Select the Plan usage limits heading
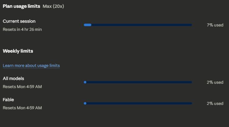The image size is (229, 127). point(21,6)
